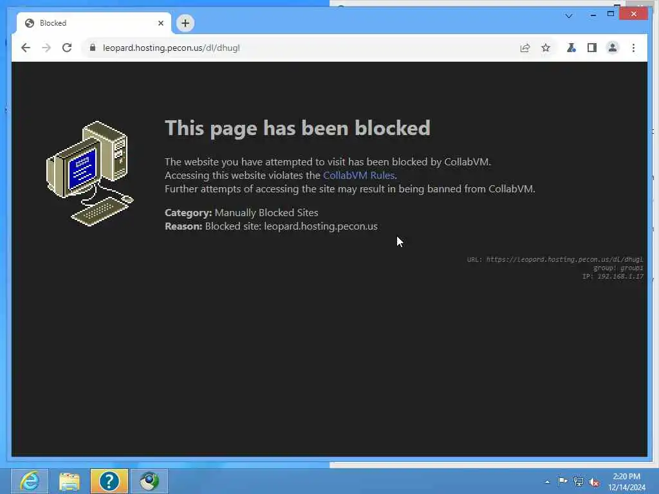Screen dimensions: 659x494
Task: Open the CollabVM Rules link
Action: 358,175
